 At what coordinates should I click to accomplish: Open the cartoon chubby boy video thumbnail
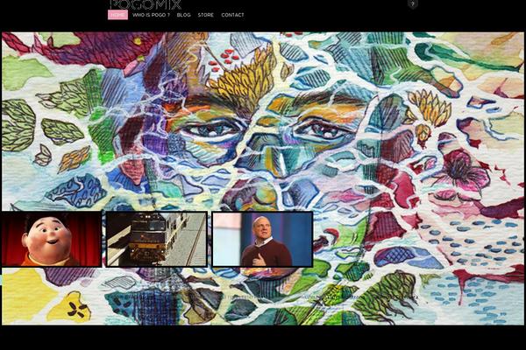click(52, 239)
